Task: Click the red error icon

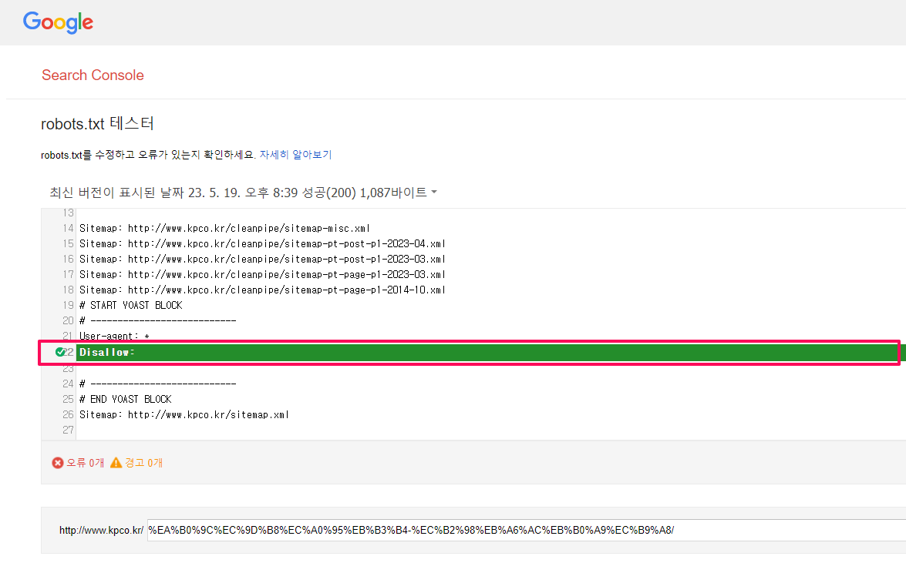Action: (x=57, y=463)
